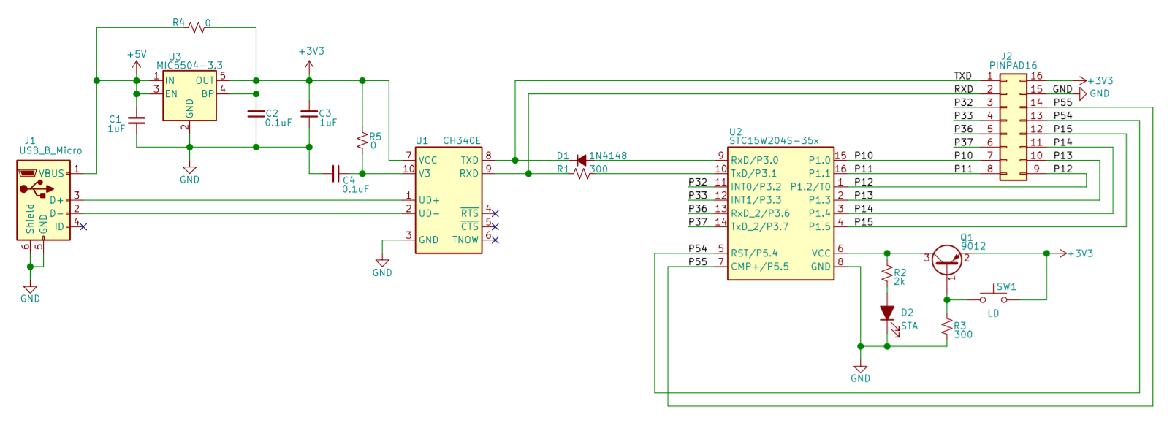
Task: Click the MIC5504-3.3 value text
Action: coord(189,66)
